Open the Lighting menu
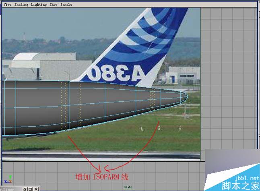 (39, 4)
